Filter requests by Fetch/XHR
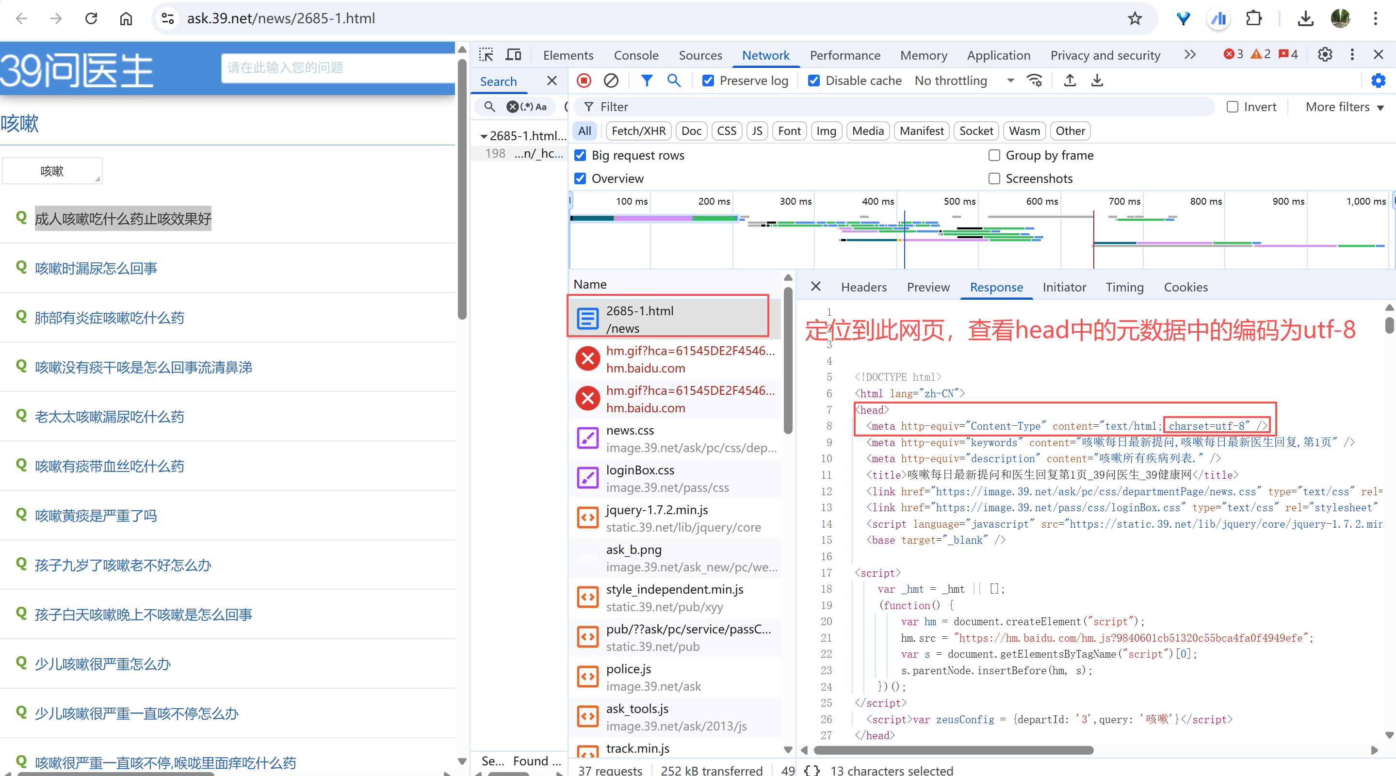The height and width of the screenshot is (776, 1396). tap(638, 130)
